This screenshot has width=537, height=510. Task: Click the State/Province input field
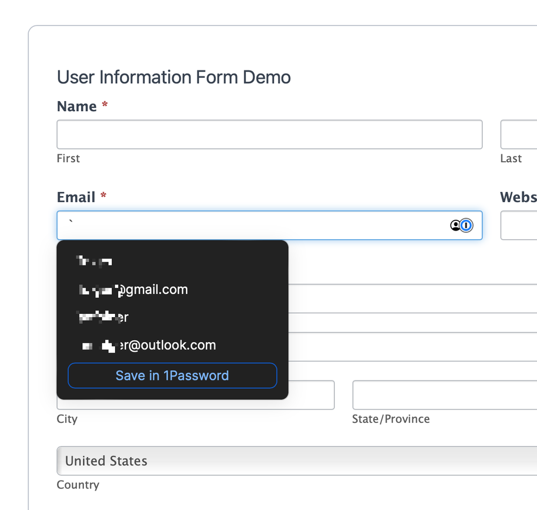(x=444, y=395)
